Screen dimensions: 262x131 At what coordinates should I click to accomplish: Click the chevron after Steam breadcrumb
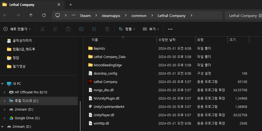click(96, 15)
